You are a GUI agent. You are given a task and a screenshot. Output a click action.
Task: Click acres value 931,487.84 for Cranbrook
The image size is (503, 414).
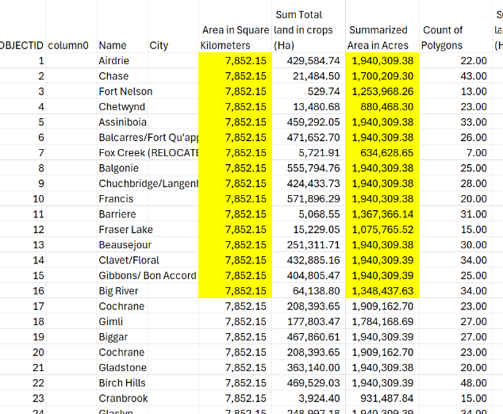pyautogui.click(x=387, y=399)
